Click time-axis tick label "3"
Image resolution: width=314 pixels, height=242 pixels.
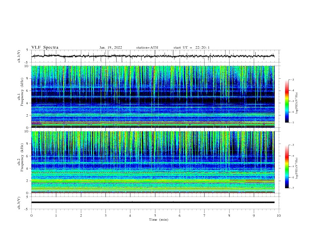105,216
